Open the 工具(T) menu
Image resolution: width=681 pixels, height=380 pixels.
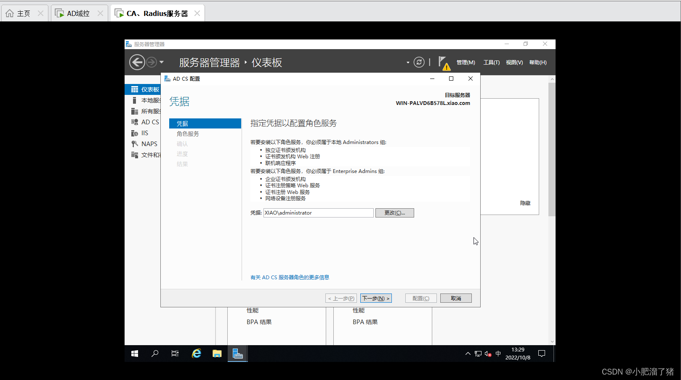coord(492,63)
